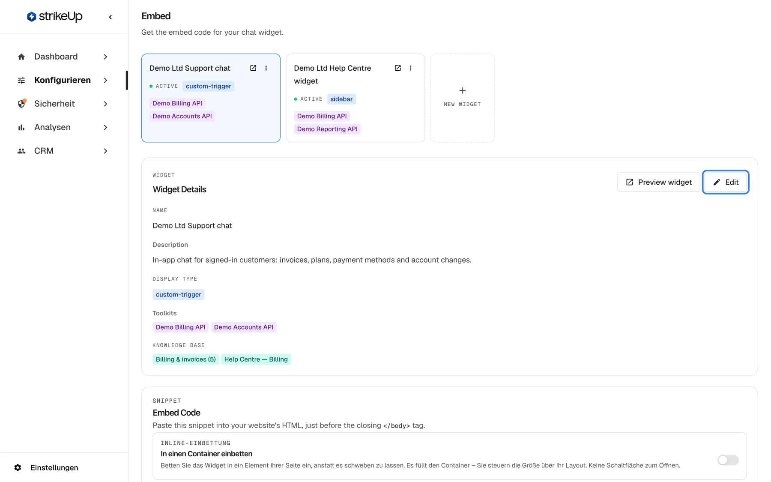Image resolution: width=771 pixels, height=482 pixels.
Task: Click Demo Billing API tag under Toolkits
Action: pos(180,327)
